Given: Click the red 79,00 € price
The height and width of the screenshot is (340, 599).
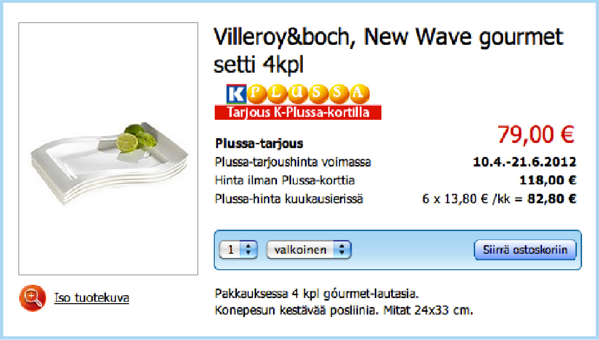Looking at the screenshot, I should [536, 135].
